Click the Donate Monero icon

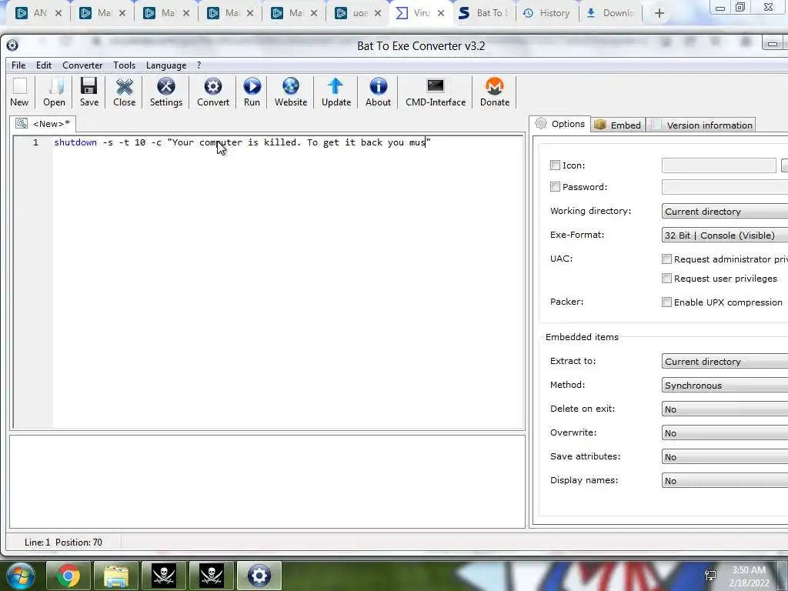tap(495, 92)
